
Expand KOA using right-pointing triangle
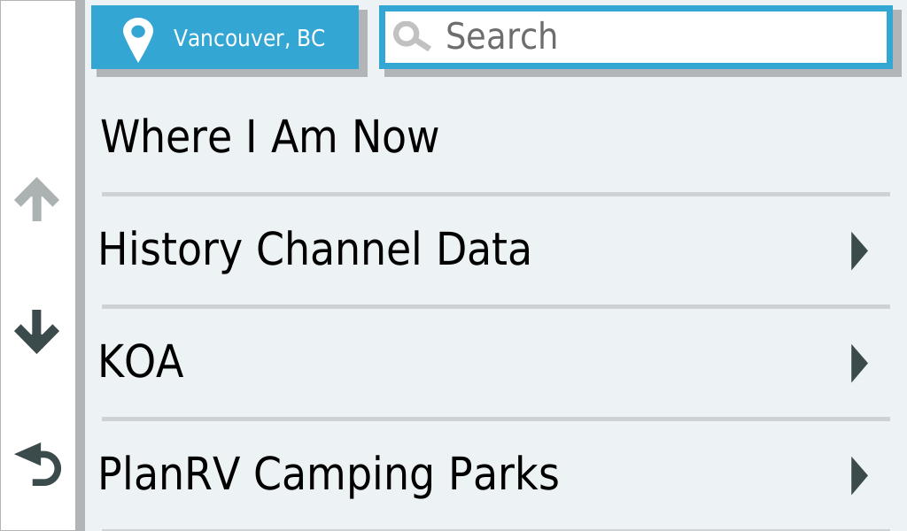[x=859, y=363]
